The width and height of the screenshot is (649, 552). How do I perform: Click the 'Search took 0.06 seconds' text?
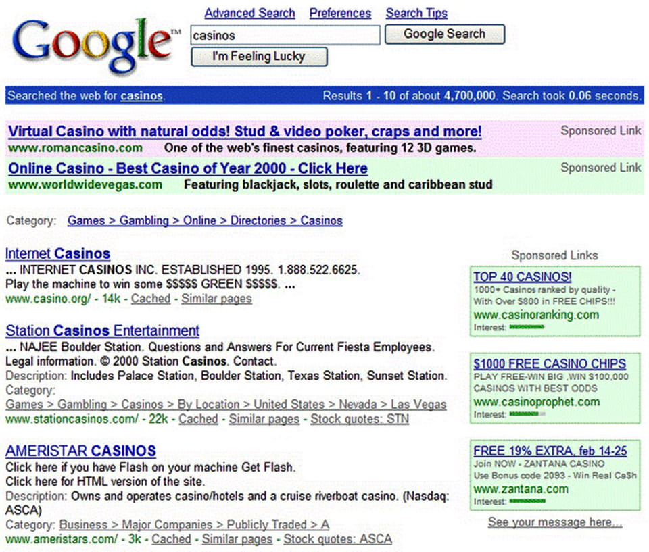(x=571, y=95)
